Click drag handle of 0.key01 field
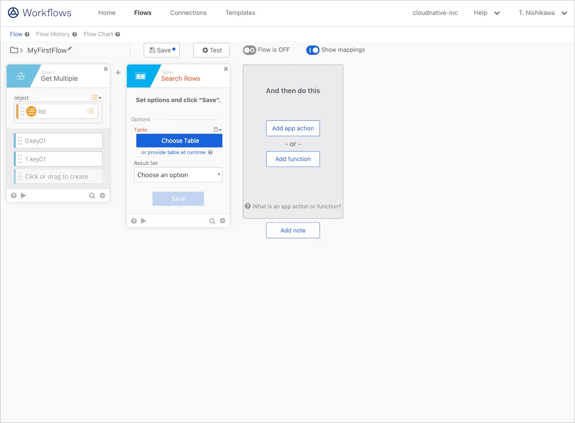Viewport: 575px width, 423px height. coord(20,141)
